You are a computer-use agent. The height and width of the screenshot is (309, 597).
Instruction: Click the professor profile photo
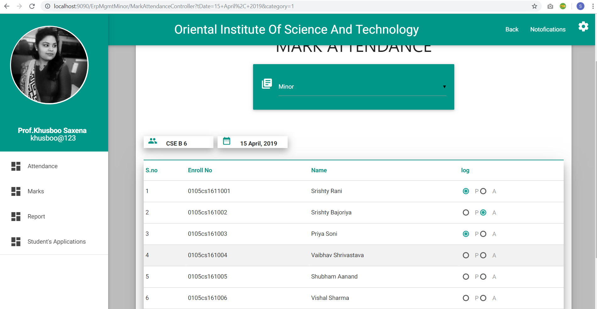[x=49, y=65]
